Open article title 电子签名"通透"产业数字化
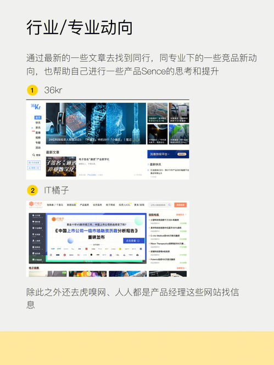 (x=94, y=159)
